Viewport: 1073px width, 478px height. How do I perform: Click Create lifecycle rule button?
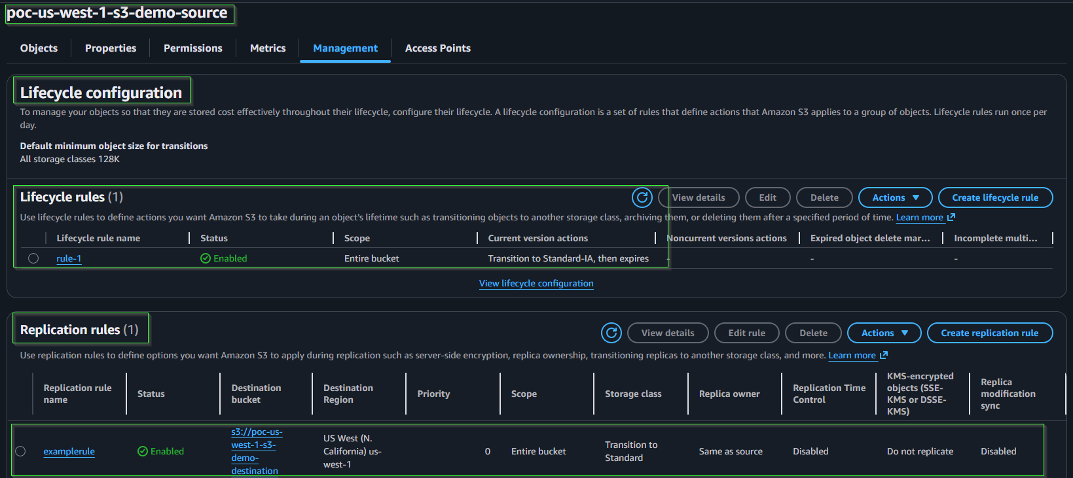(995, 197)
